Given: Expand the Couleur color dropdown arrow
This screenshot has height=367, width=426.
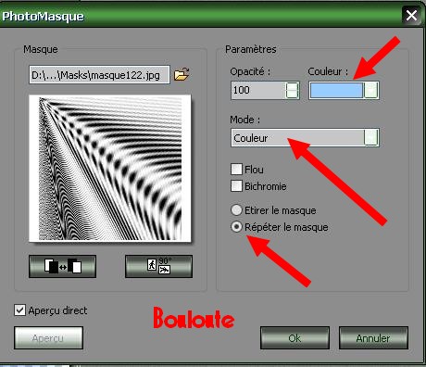Looking at the screenshot, I should [x=370, y=90].
